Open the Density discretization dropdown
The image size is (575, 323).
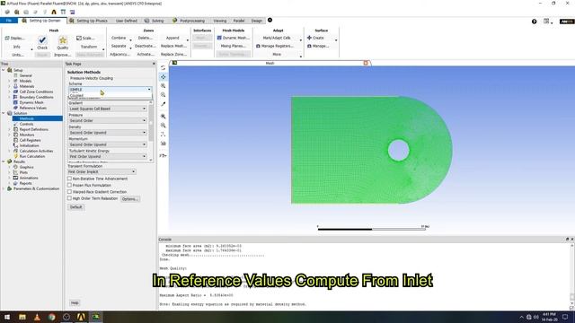[108, 133]
